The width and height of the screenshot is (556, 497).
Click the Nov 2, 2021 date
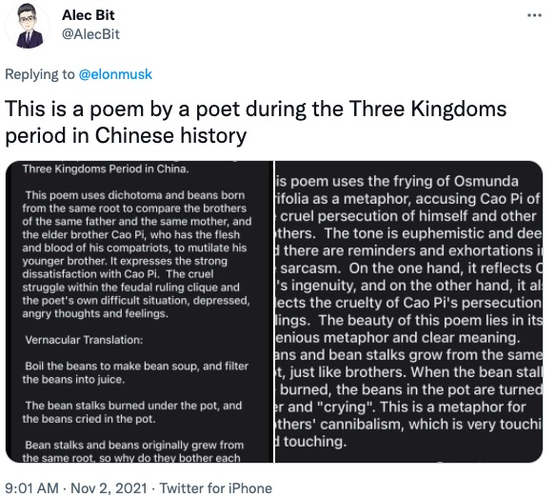click(109, 488)
